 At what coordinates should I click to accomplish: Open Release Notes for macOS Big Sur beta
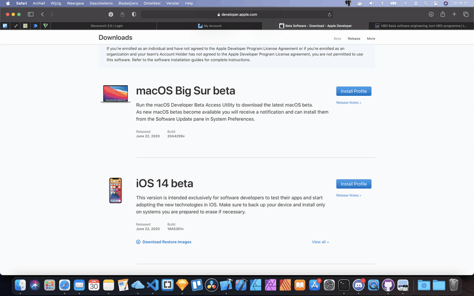348,102
